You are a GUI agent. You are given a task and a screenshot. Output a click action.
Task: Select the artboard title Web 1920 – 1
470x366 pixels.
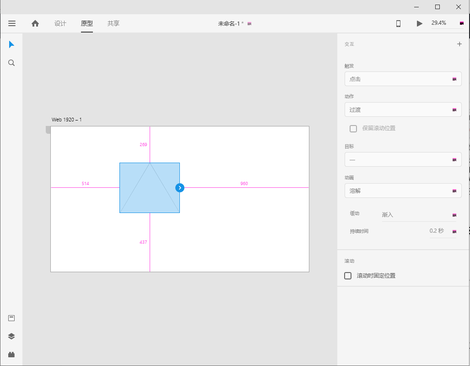point(66,120)
